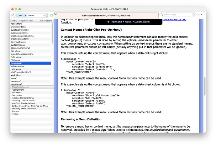Screen dimensions: 216x146
Task: Select the Edit Menu topic
Action: 31,51
